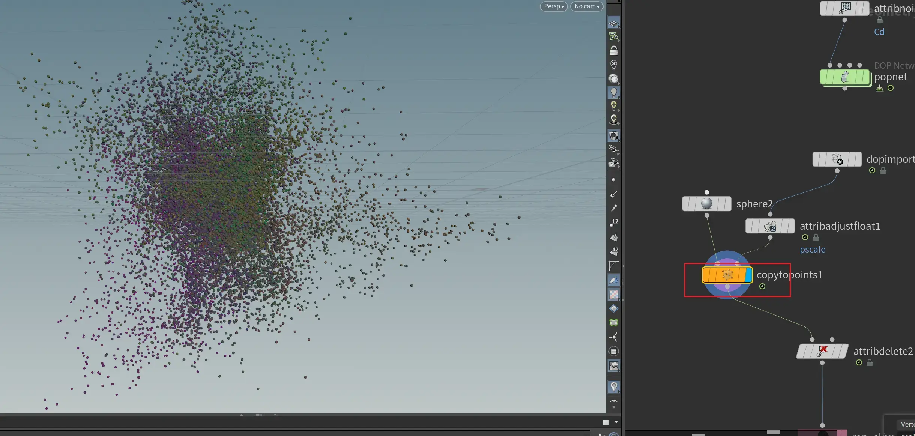Toggle display points dot icon
Screen dimensions: 915x436
[614, 180]
